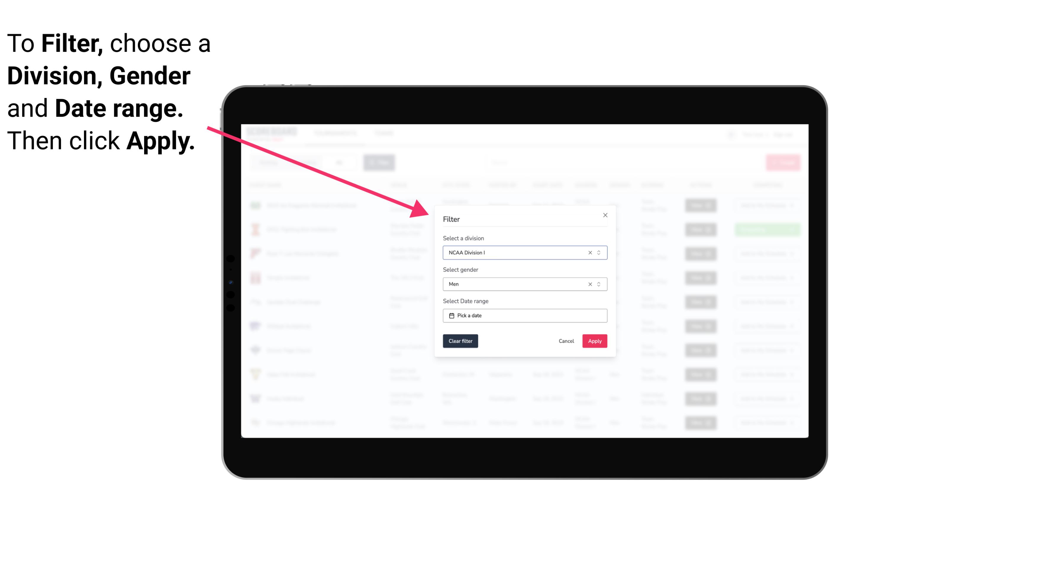Click the Clear filter button
The width and height of the screenshot is (1048, 564).
point(460,341)
